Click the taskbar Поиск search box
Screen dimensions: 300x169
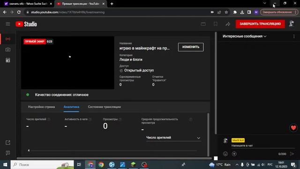coord(42,165)
